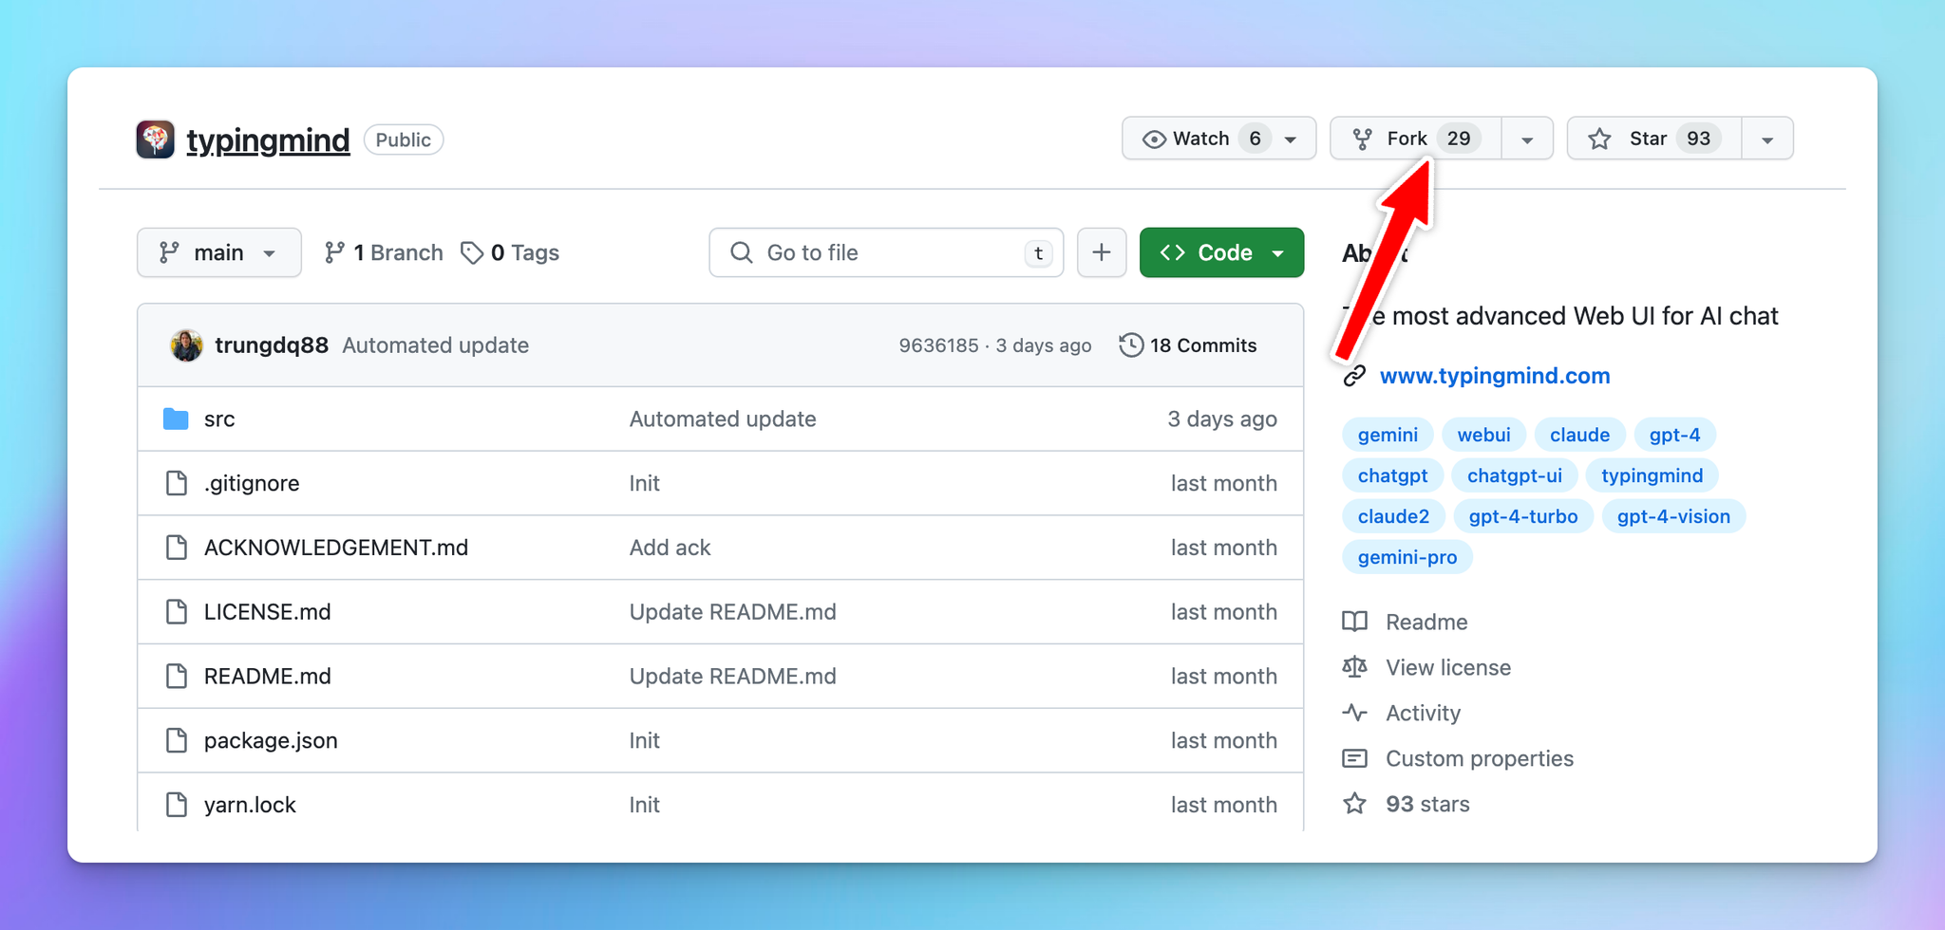Select the claude2 topic tag
This screenshot has height=930, width=1945.
[1393, 516]
